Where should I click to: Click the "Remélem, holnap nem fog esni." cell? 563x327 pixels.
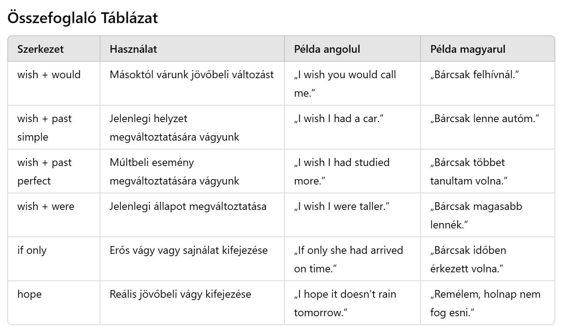click(485, 303)
